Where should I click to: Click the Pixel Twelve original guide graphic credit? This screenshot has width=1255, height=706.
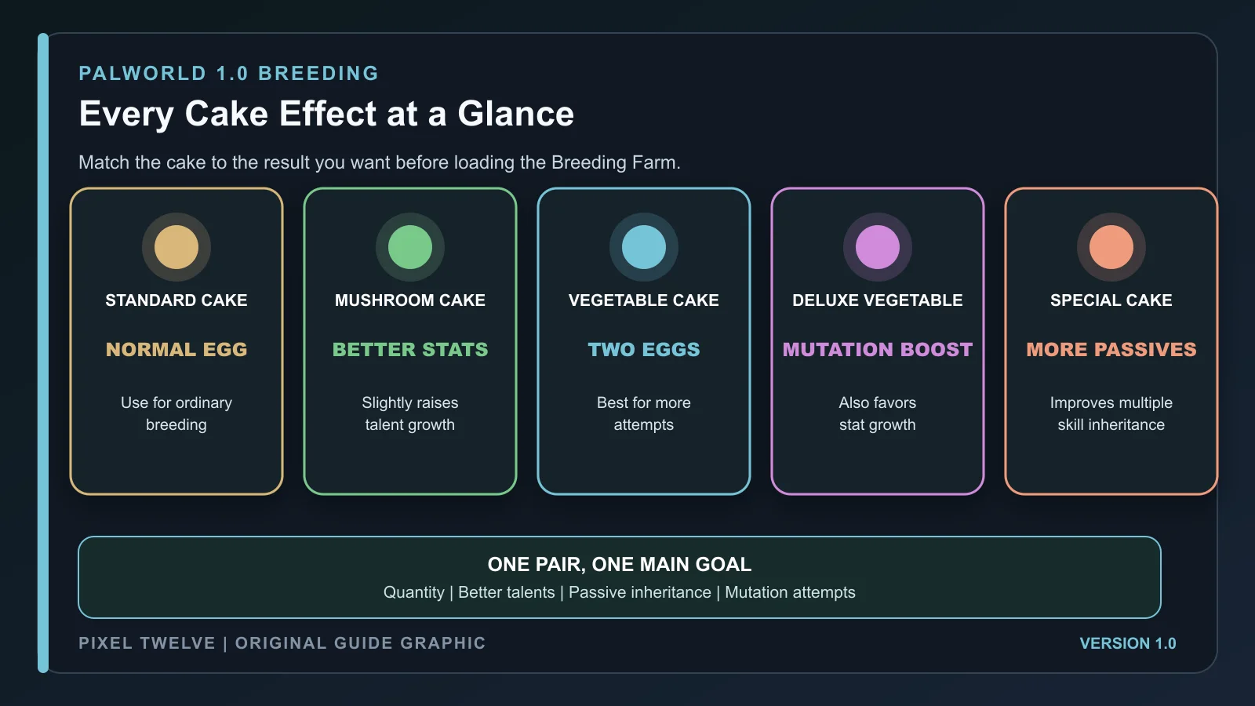282,643
